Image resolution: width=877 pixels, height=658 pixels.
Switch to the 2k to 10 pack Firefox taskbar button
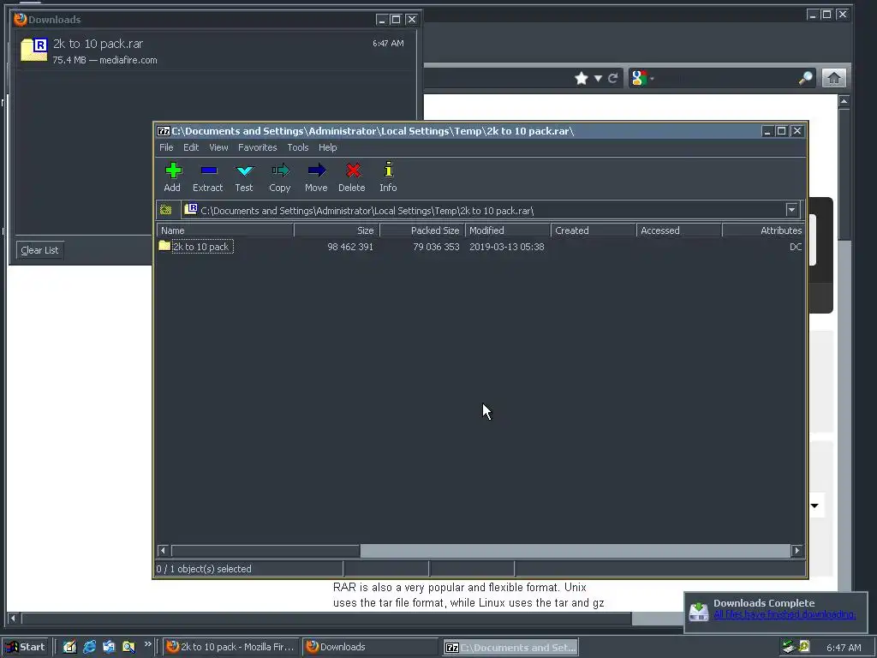[231, 647]
